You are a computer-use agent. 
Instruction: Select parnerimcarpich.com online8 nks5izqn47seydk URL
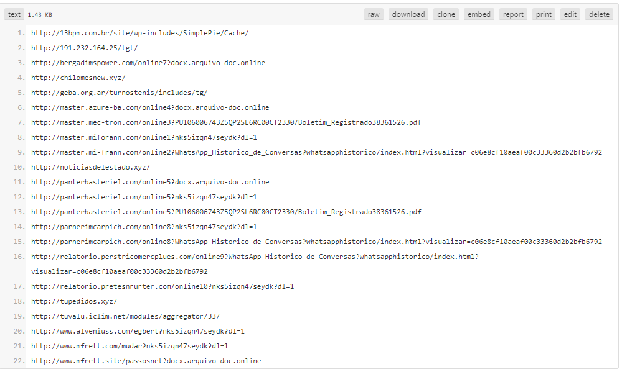tap(144, 227)
